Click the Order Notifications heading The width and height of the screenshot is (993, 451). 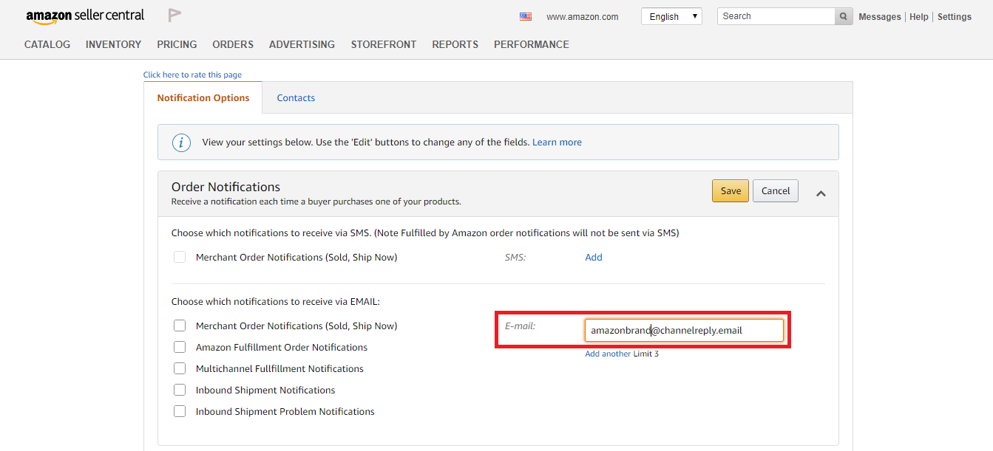(226, 187)
